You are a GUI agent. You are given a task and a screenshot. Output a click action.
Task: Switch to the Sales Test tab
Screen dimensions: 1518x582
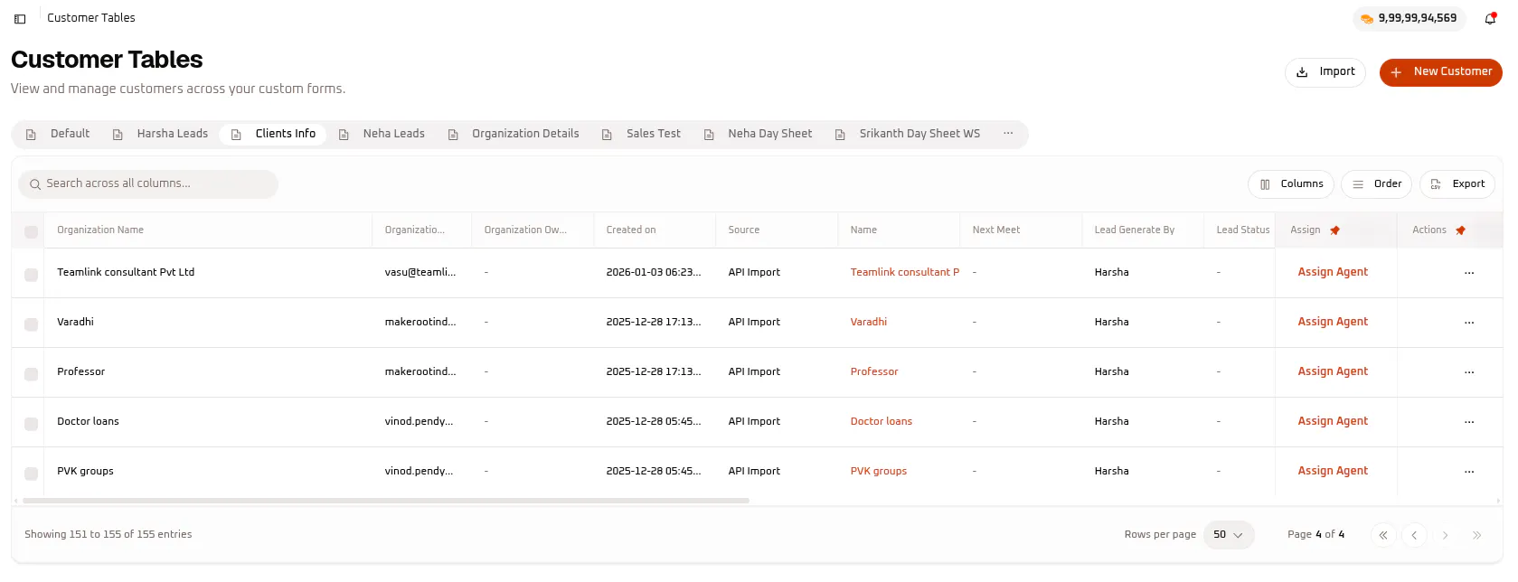(642, 134)
